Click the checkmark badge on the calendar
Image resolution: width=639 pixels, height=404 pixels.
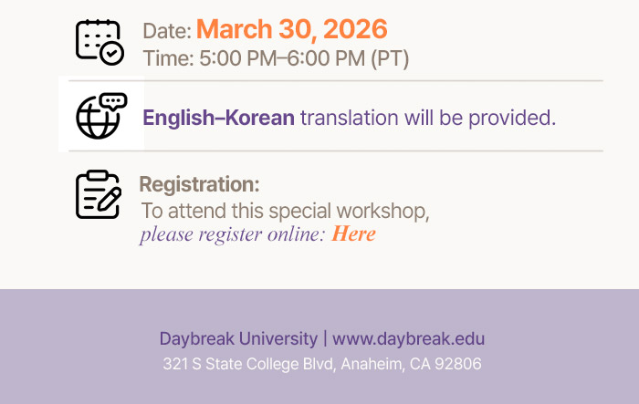coord(111,53)
